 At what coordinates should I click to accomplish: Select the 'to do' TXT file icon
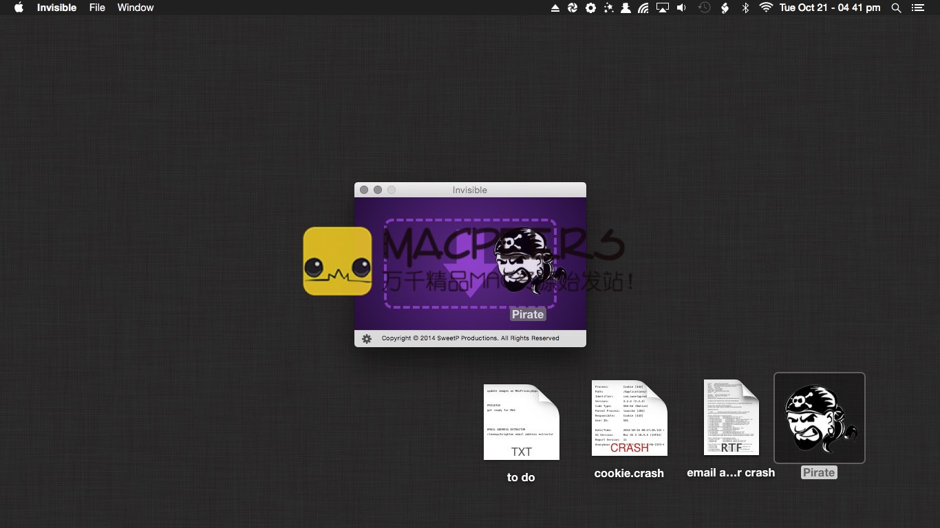[x=522, y=422]
